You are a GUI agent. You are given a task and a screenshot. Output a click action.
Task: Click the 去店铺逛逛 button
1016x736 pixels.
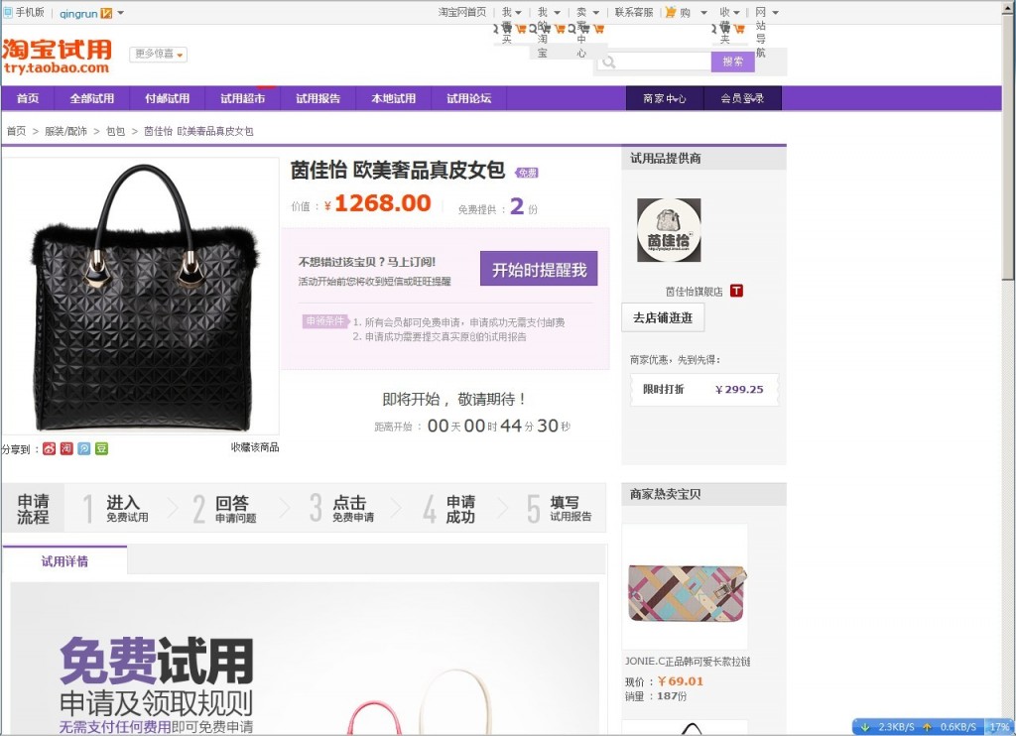663,317
